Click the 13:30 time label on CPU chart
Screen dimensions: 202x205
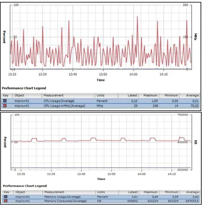(x=43, y=74)
